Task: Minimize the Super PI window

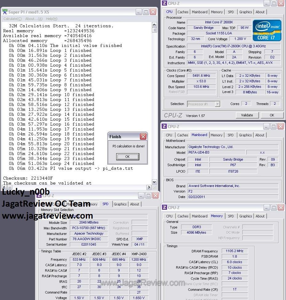Action: 139,12
